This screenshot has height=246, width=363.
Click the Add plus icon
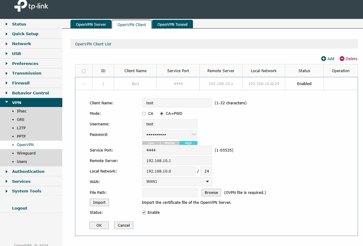pyautogui.click(x=324, y=59)
